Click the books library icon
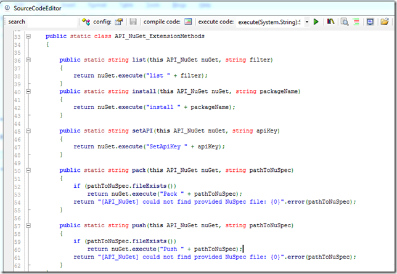This screenshot has height=274, width=397. coord(330,22)
